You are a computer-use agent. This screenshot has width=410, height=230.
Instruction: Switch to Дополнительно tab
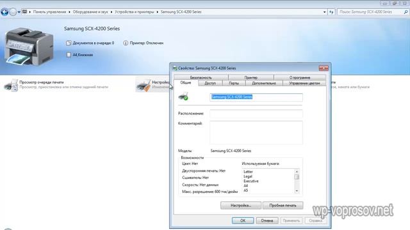264,83
